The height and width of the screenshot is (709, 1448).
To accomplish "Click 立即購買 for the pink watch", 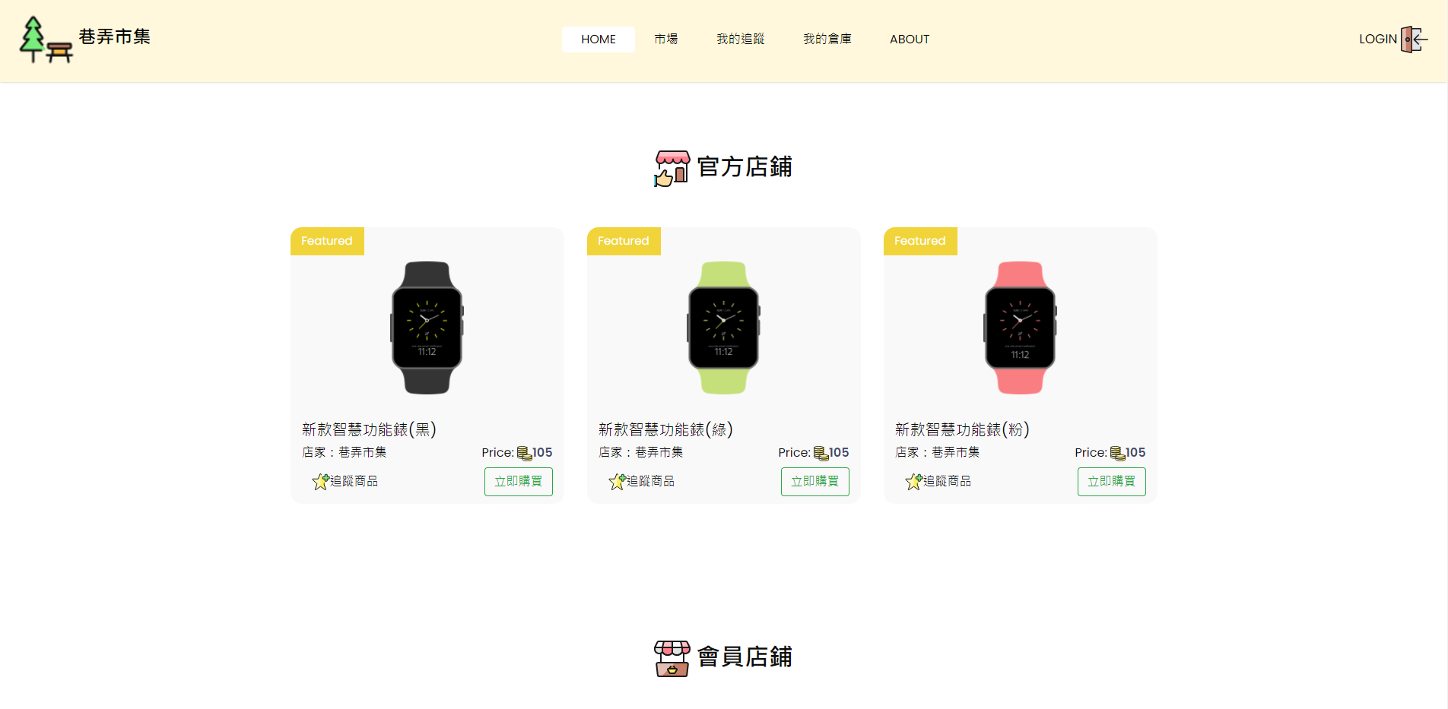I will click(1112, 482).
